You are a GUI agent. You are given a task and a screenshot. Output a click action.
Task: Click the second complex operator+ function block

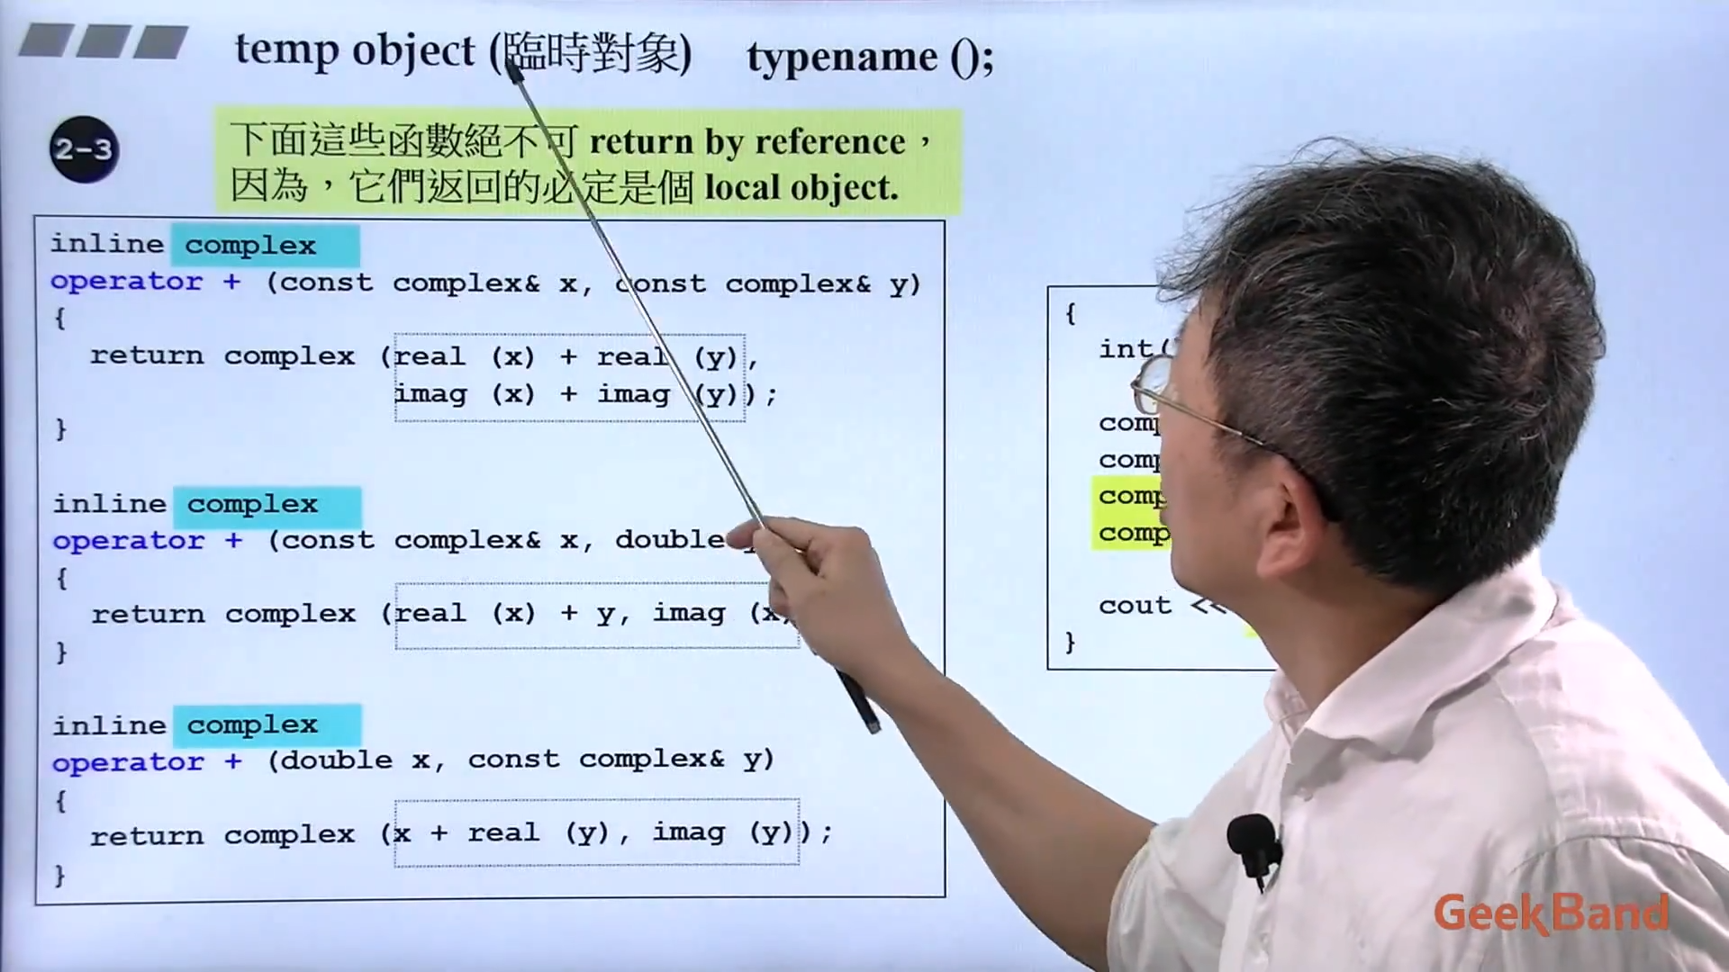tap(475, 576)
